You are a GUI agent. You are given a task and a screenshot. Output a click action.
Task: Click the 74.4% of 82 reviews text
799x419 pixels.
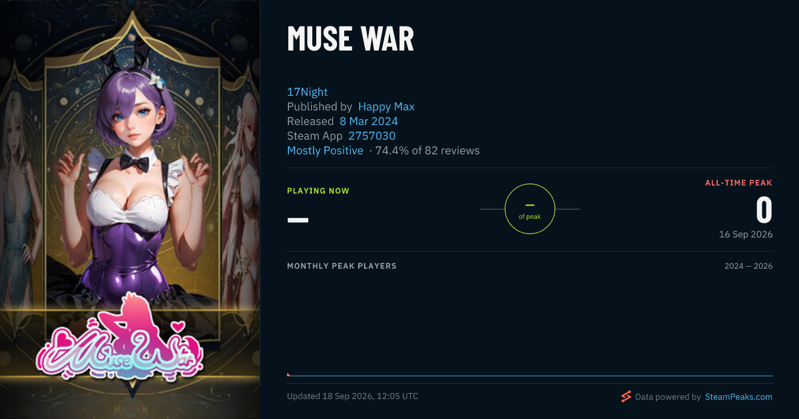[427, 150]
